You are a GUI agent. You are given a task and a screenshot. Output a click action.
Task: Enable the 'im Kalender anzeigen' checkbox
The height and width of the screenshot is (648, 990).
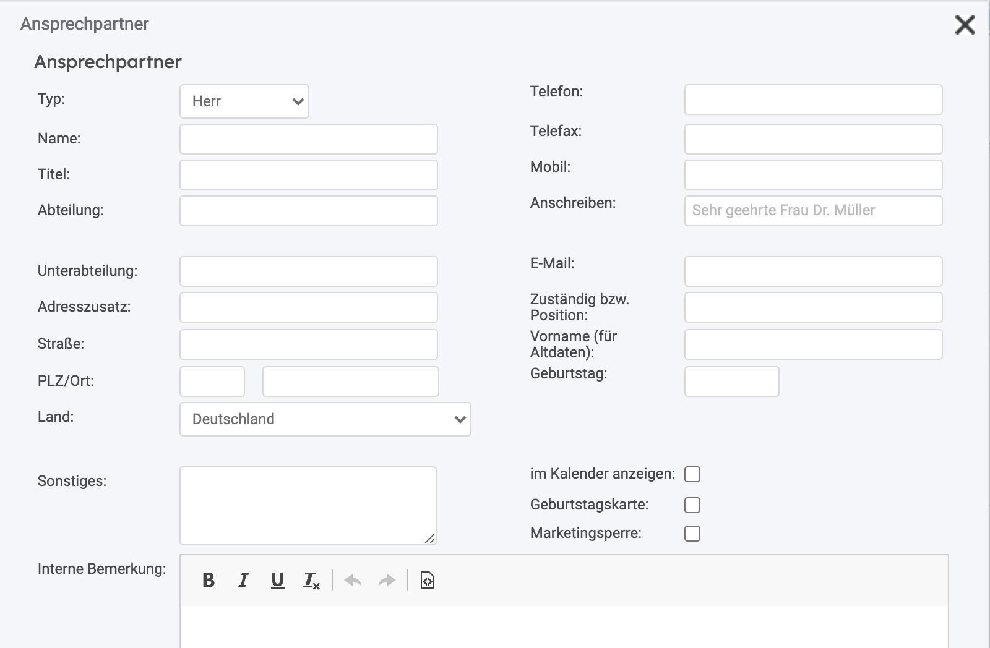[692, 474]
